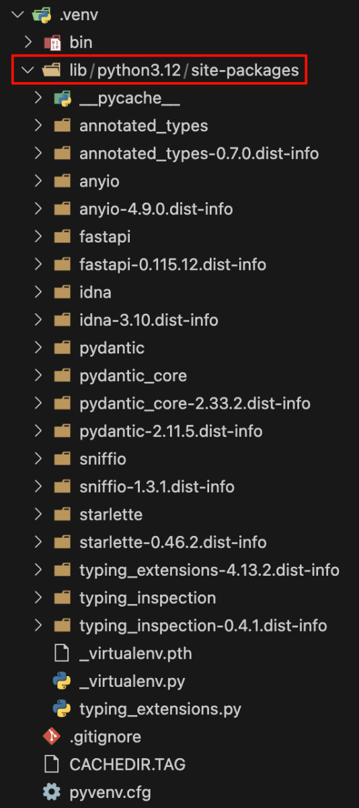
Task: Click the file icon beside CACHEDIR.TAG
Action: [x=52, y=764]
